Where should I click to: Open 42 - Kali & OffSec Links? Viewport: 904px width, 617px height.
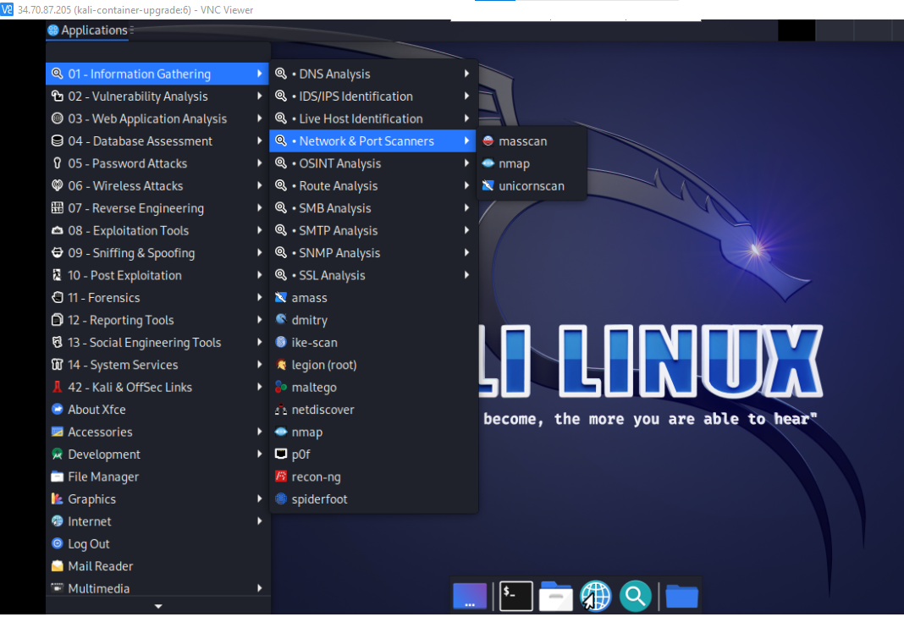[157, 388]
